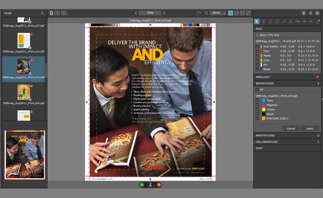The width and height of the screenshot is (323, 198).
Task: Uncheck the Media box checkbox
Action: point(257,56)
